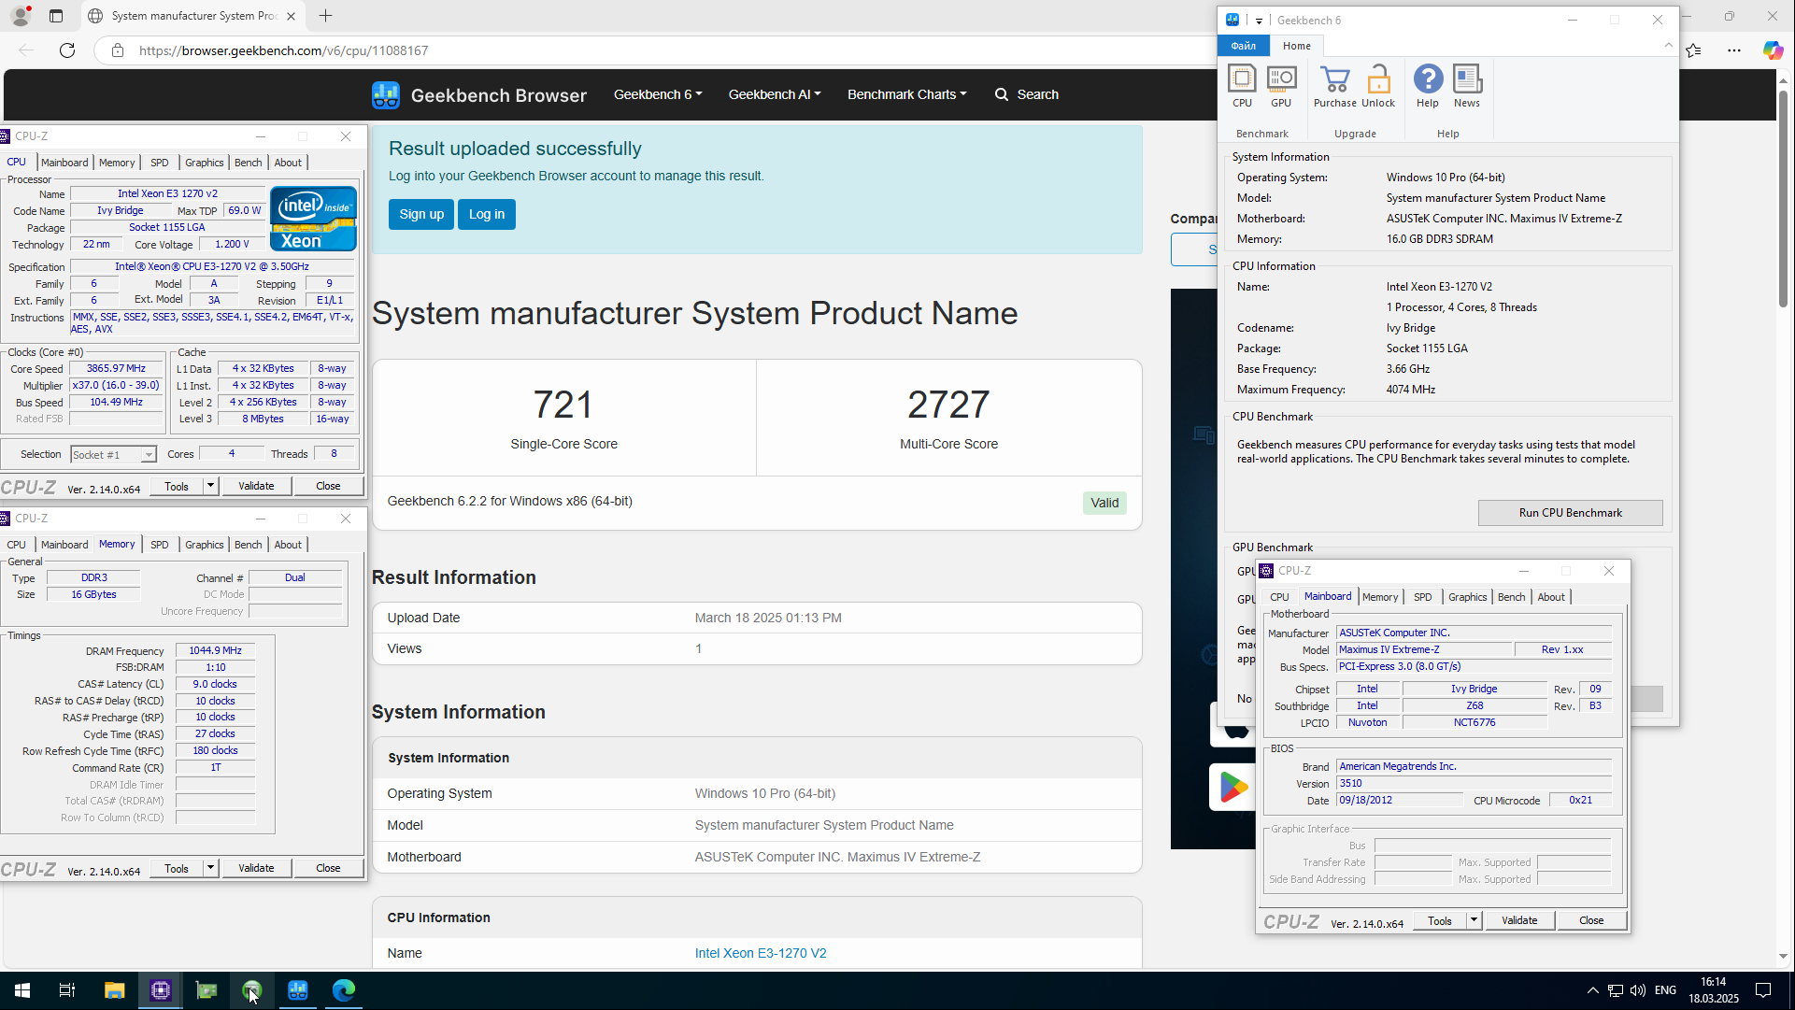Click Validate in the top CPU-Z window
This screenshot has height=1010, width=1795.
click(256, 486)
